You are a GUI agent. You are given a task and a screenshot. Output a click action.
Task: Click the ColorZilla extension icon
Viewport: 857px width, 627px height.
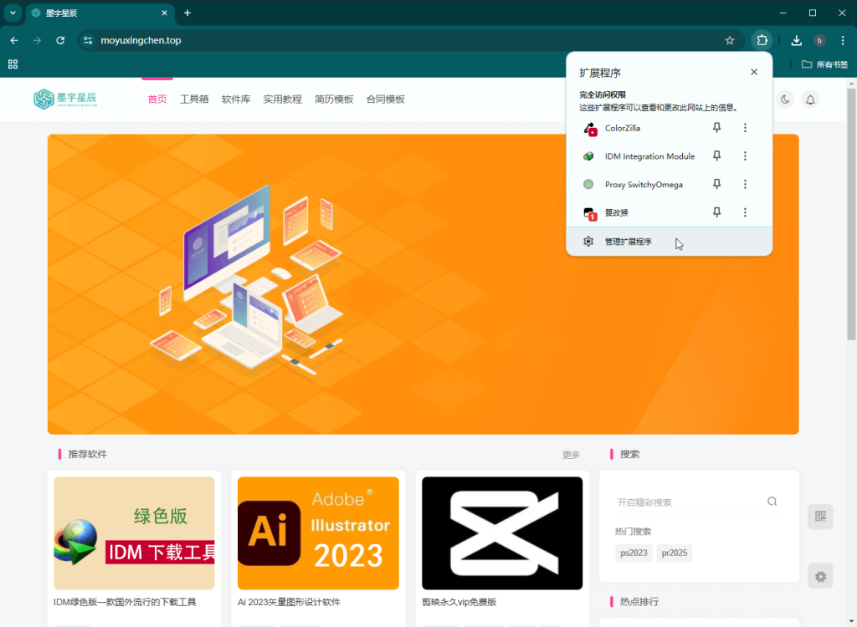point(592,128)
